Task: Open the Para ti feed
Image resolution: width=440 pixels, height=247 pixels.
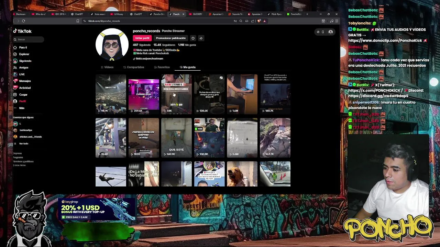Action: pos(20,47)
